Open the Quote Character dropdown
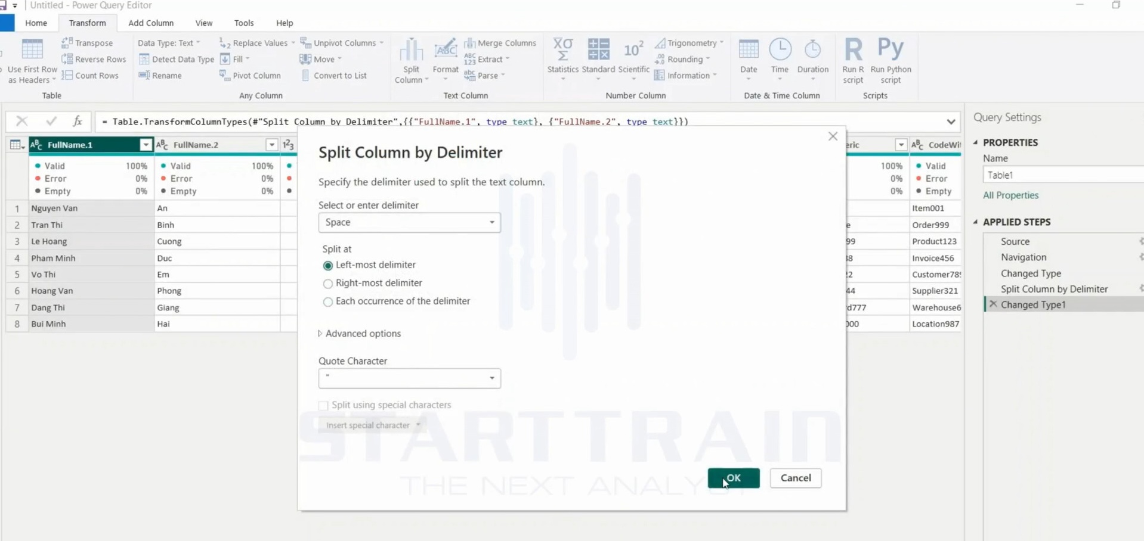 409,378
